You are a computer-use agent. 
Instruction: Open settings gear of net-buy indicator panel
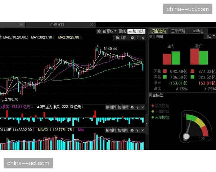coord(132,107)
